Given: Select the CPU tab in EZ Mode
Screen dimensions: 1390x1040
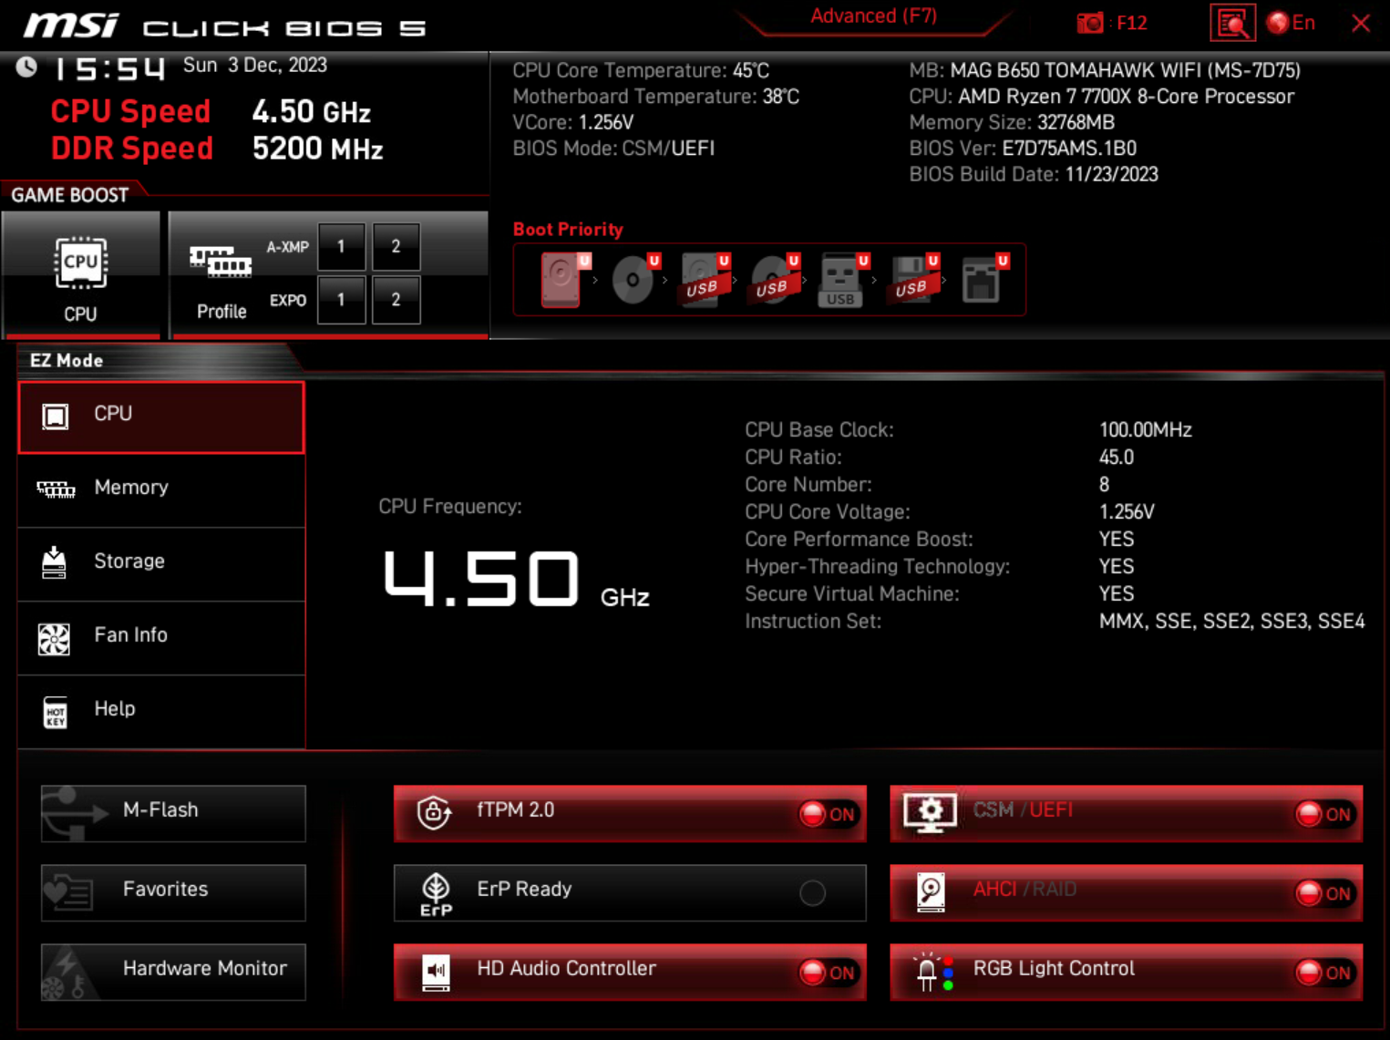Looking at the screenshot, I should [x=161, y=417].
